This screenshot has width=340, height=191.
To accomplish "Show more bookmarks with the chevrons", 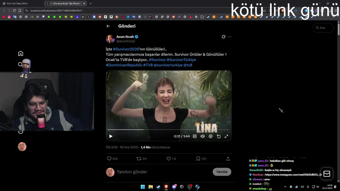I will click(334, 17).
